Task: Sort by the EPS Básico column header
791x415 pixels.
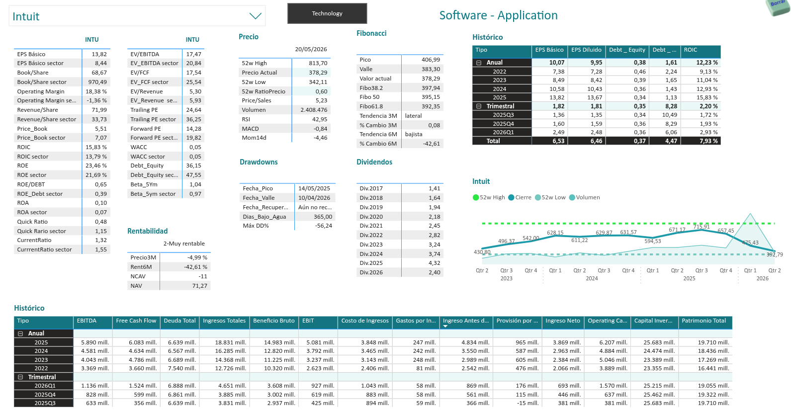Action: pos(549,50)
